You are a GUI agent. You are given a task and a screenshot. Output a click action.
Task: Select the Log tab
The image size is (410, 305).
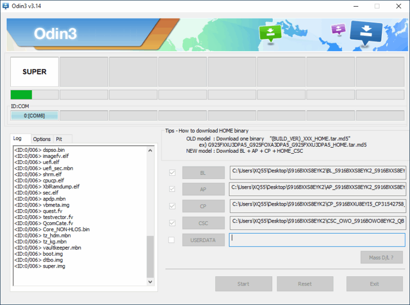(17, 138)
